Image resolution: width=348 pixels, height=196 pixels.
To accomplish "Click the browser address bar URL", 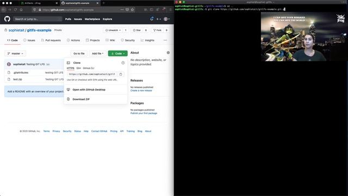I will coord(68,10).
